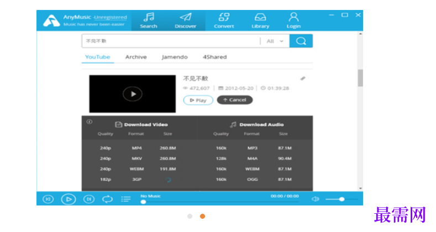Toggle the repeat mode icon
Image resolution: width=436 pixels, height=232 pixels.
[107, 199]
